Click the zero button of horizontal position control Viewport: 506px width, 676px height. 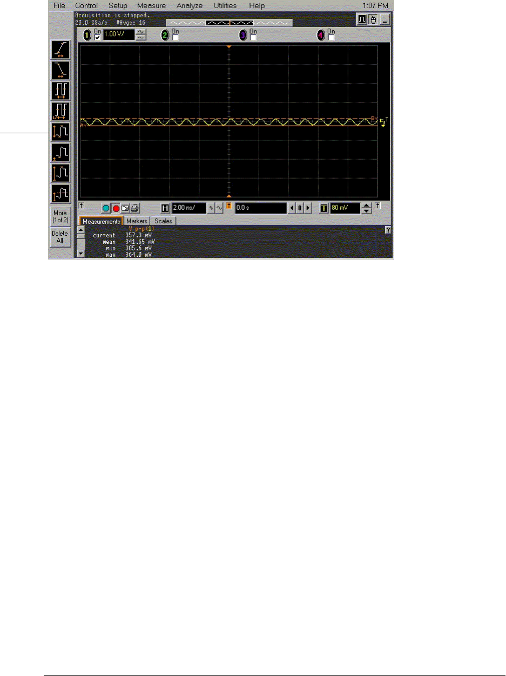coord(300,208)
